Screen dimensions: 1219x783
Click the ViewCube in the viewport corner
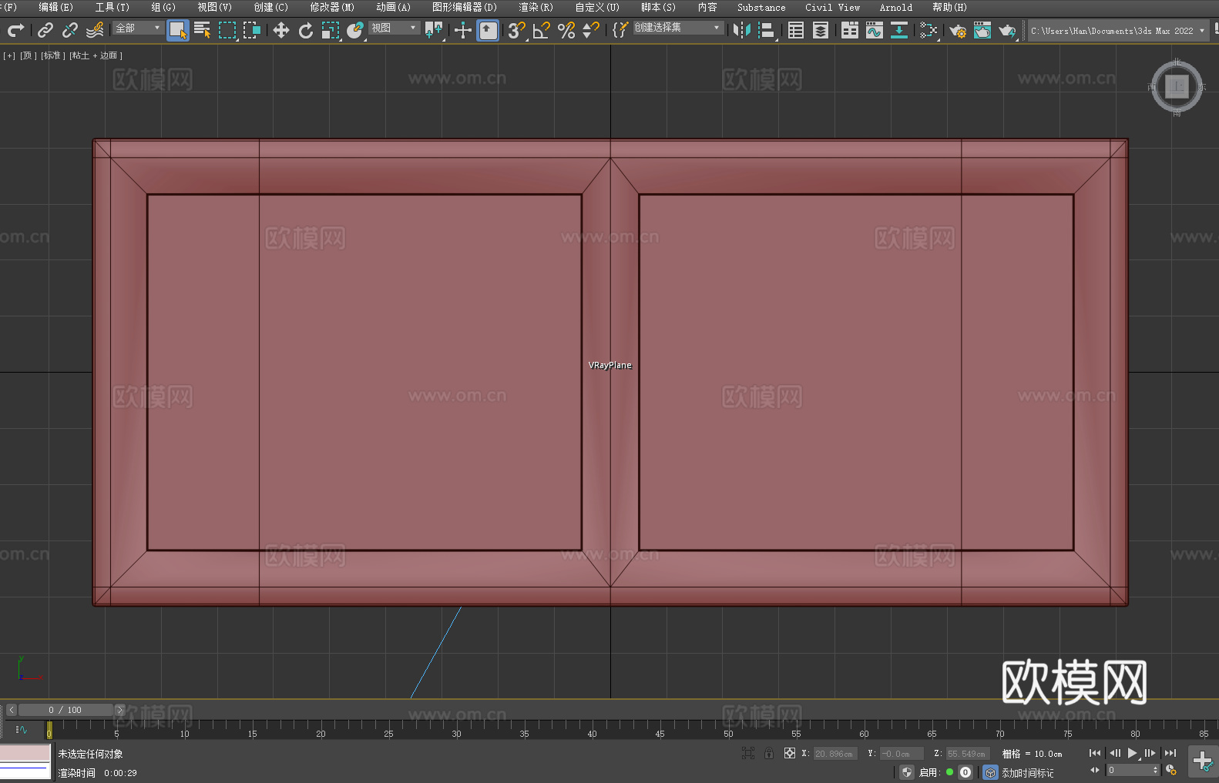(x=1177, y=86)
